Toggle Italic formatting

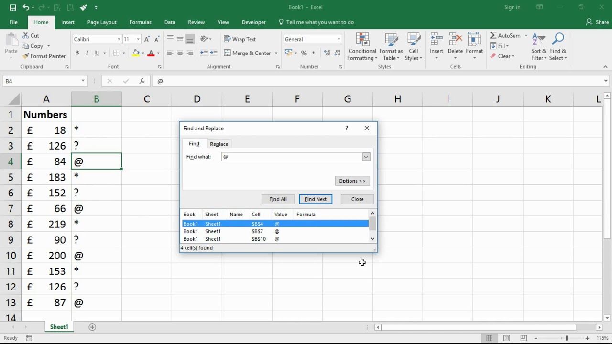point(87,53)
